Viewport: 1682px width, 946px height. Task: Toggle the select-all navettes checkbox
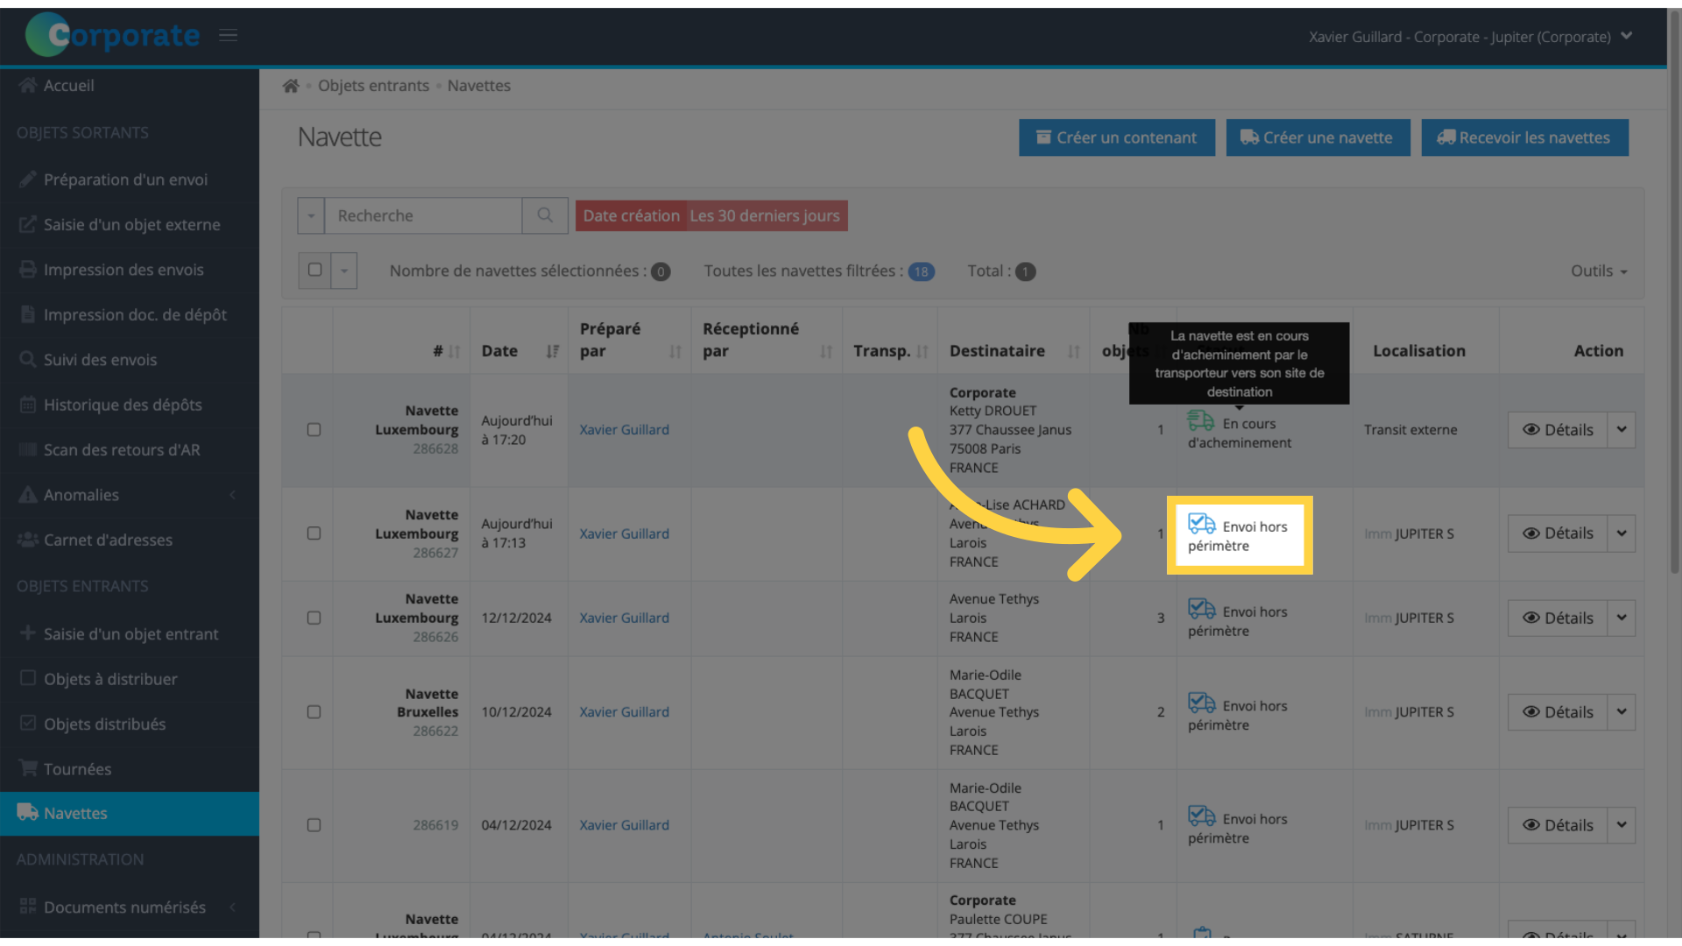[x=314, y=271]
